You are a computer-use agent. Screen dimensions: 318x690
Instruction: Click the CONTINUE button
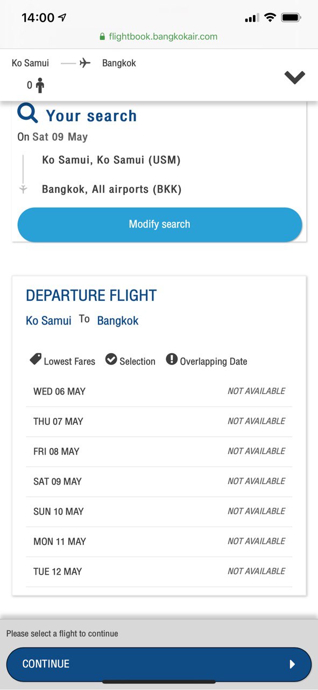(159, 664)
